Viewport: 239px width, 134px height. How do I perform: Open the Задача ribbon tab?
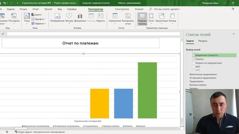point(10,9)
